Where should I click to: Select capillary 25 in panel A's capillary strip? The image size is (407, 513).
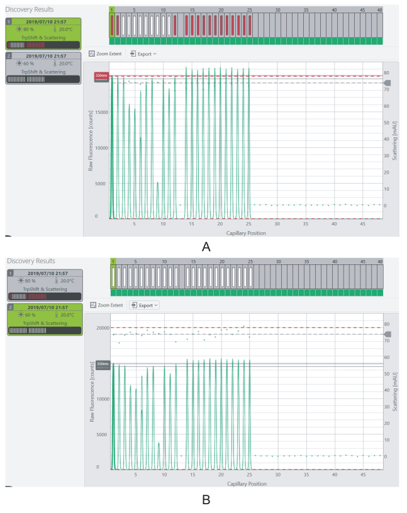(250, 25)
